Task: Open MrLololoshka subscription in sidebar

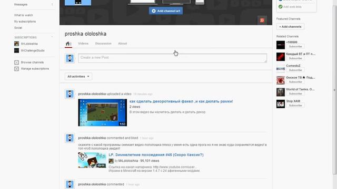Action: point(29,44)
